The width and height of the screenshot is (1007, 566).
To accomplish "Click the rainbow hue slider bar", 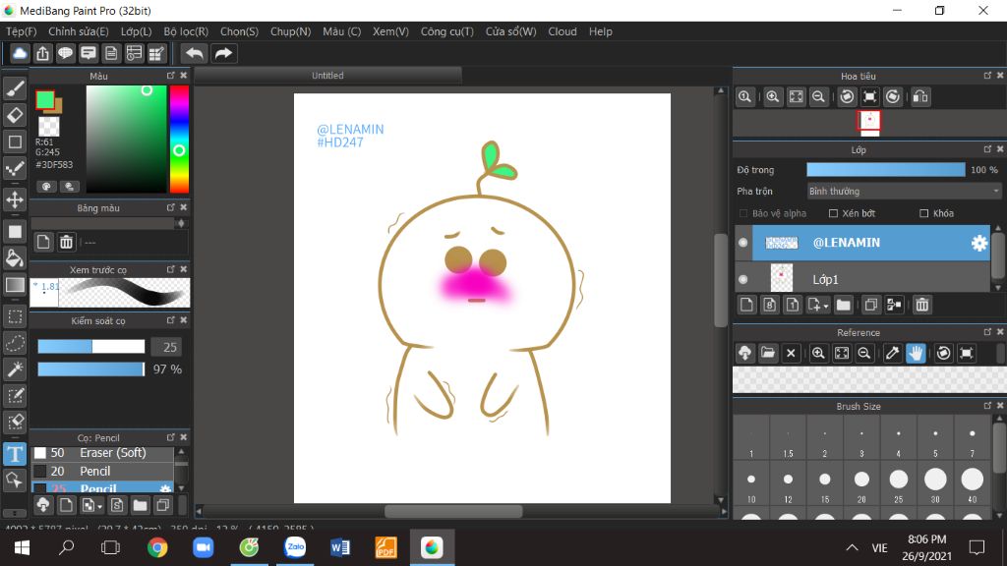I will tap(179, 139).
